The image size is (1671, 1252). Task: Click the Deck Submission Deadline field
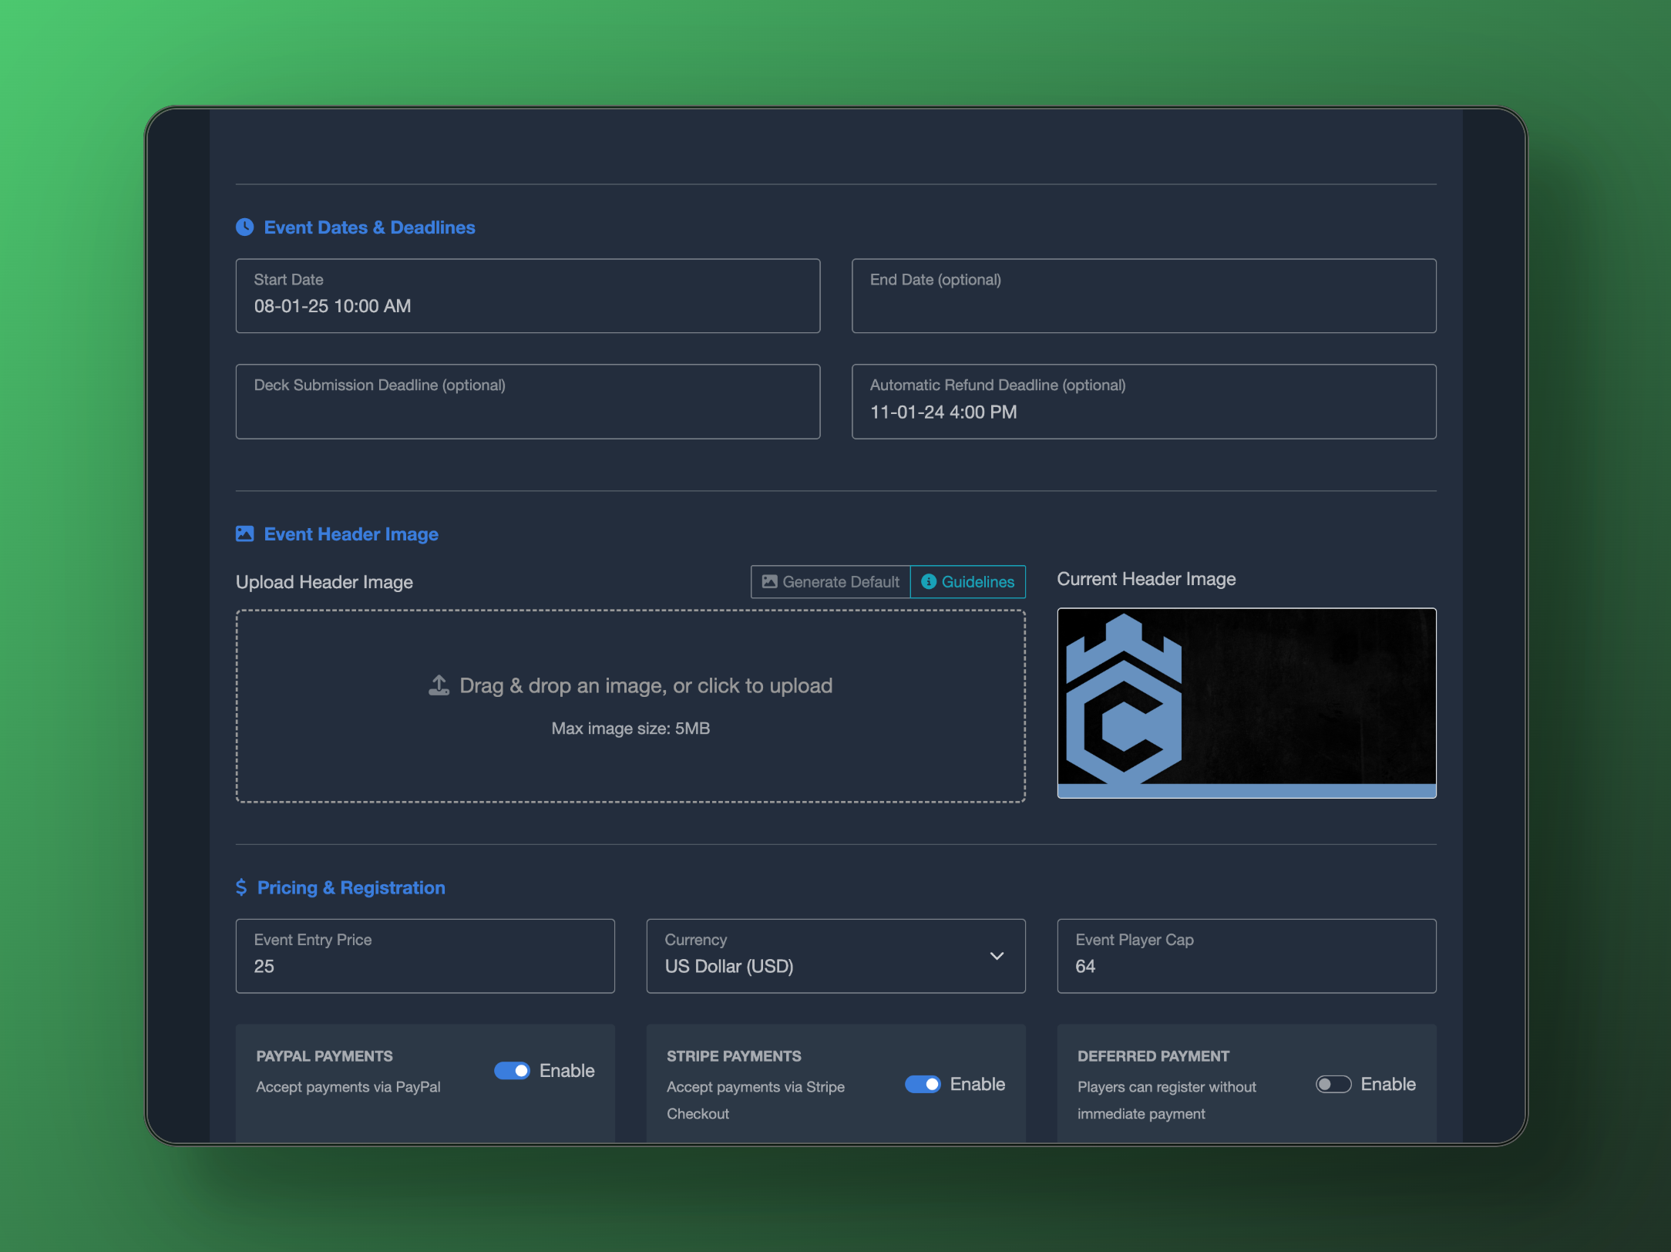point(527,402)
